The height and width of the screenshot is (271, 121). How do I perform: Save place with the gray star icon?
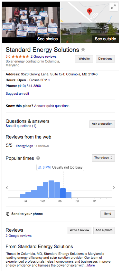tap(83, 50)
